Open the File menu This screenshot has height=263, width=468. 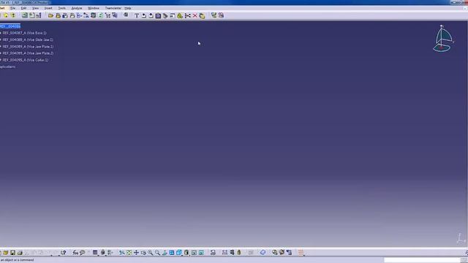(12, 8)
